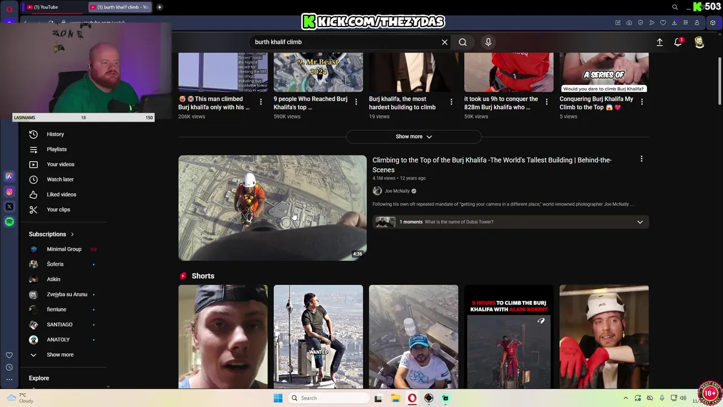The height and width of the screenshot is (407, 723).
Task: Open the Opera sidebar three-dot more menu
Action: 9,379
